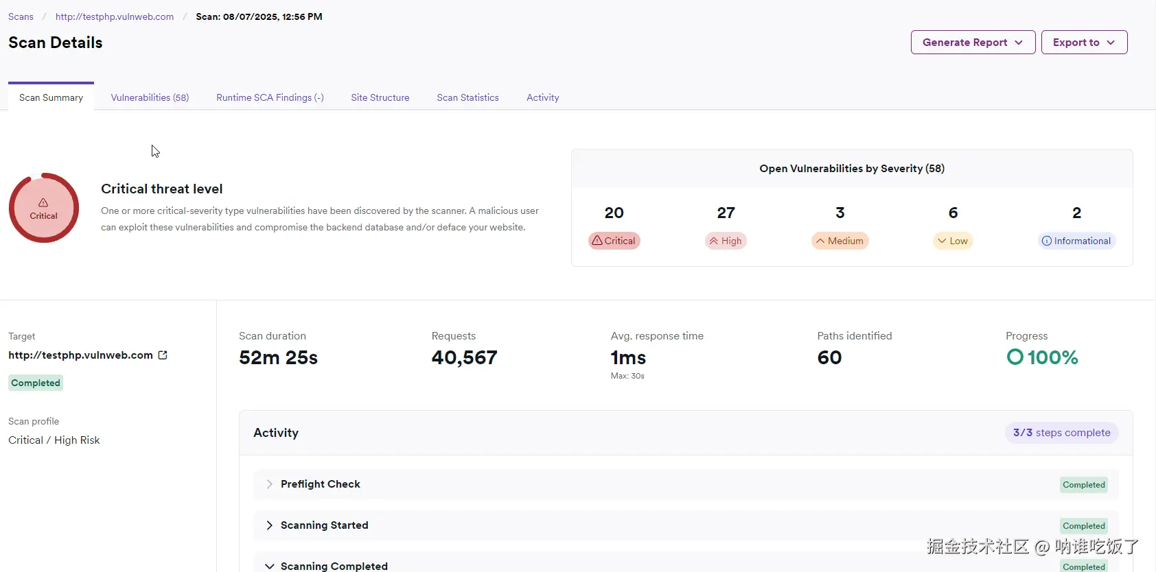Open the Export to dropdown

[x=1084, y=43]
